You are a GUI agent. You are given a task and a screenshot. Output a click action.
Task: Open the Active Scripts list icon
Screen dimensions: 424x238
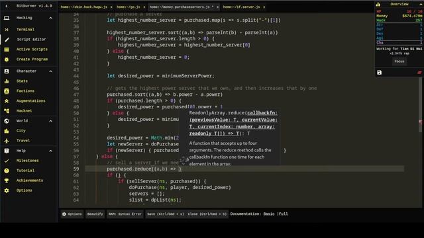7,50
